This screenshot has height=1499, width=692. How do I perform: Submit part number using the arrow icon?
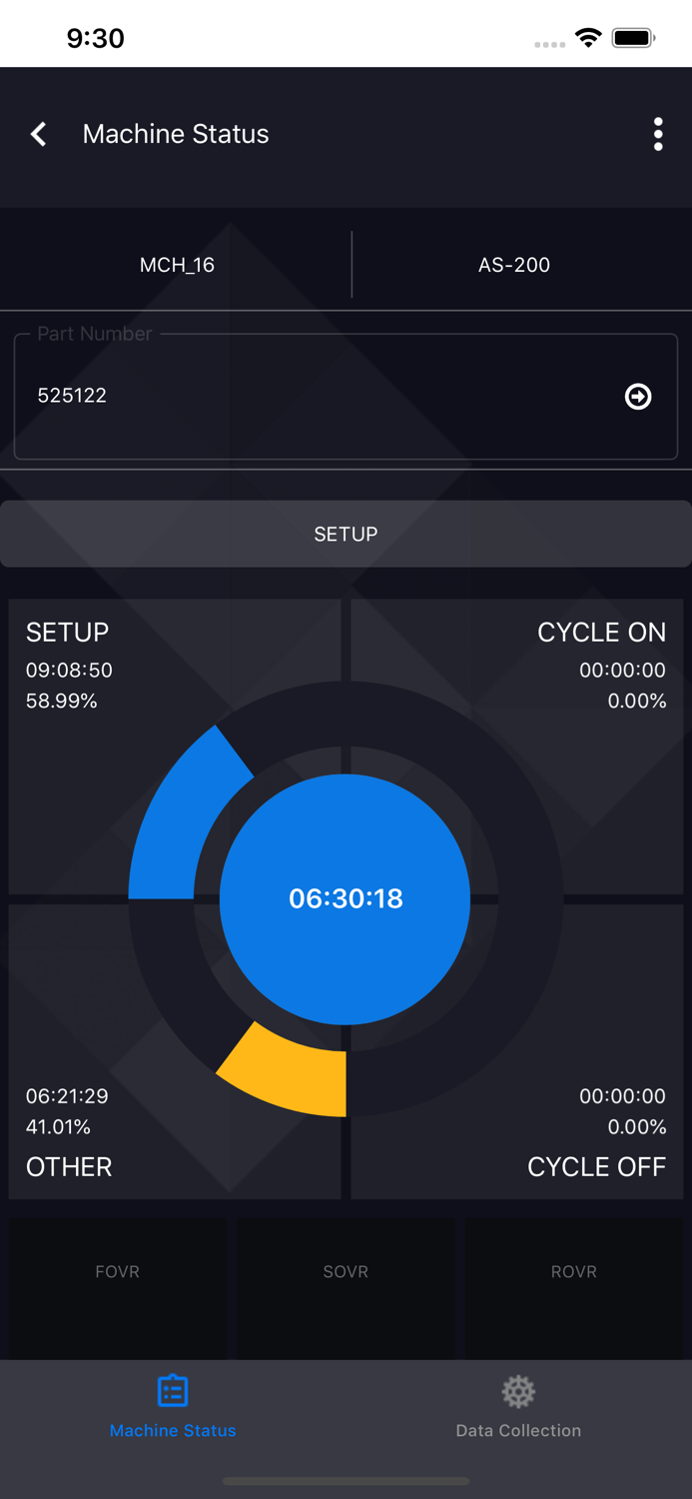coord(638,396)
